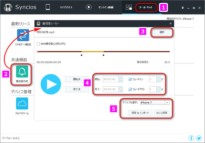The width and height of the screenshot is (205, 143).
Task: Open the Twitter link icon
Action: [199, 138]
